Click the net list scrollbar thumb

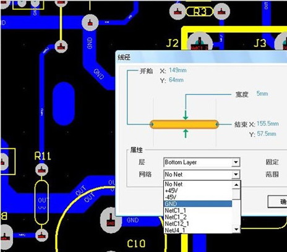click(x=236, y=194)
